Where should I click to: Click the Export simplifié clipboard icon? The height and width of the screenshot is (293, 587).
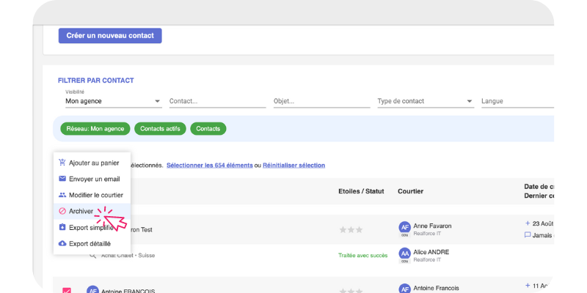coord(62,227)
